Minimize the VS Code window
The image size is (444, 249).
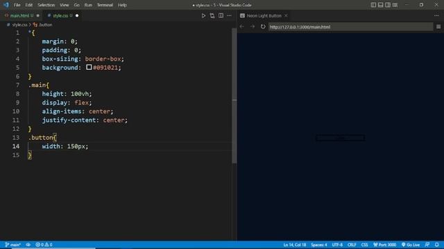pyautogui.click(x=407, y=5)
